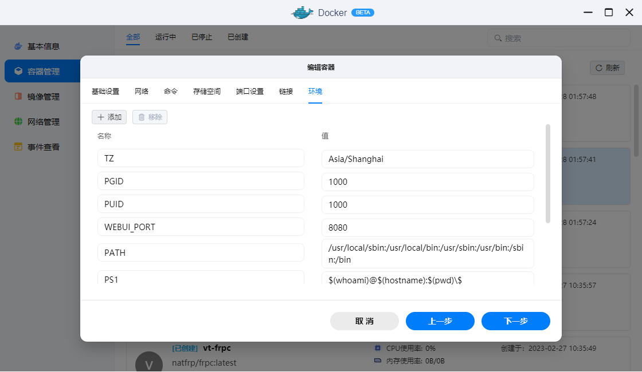
Task: Click the 移除 button
Action: (150, 117)
